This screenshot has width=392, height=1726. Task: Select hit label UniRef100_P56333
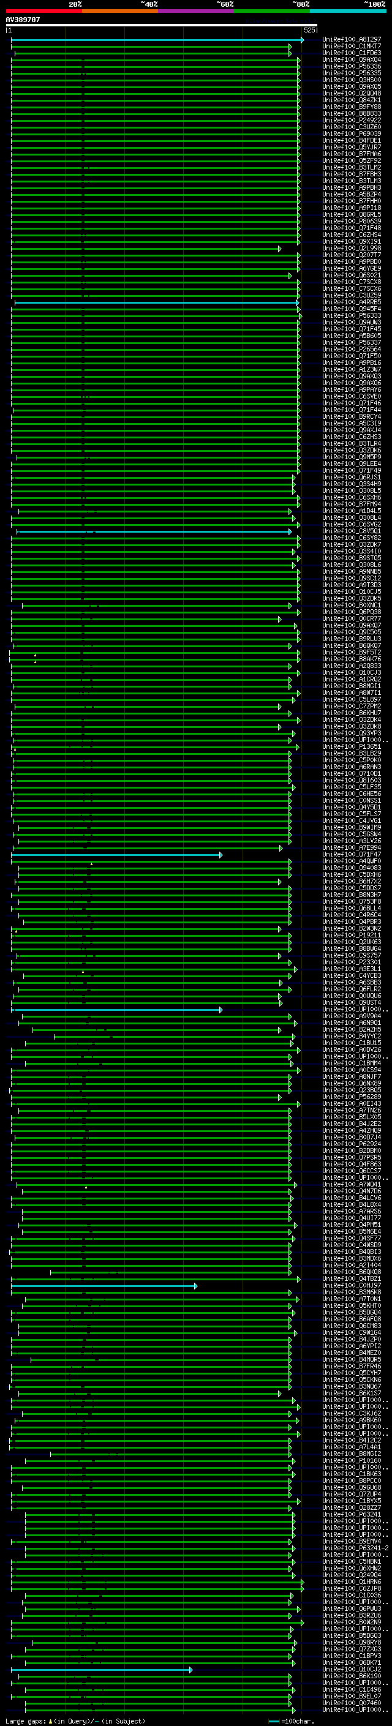click(x=351, y=317)
